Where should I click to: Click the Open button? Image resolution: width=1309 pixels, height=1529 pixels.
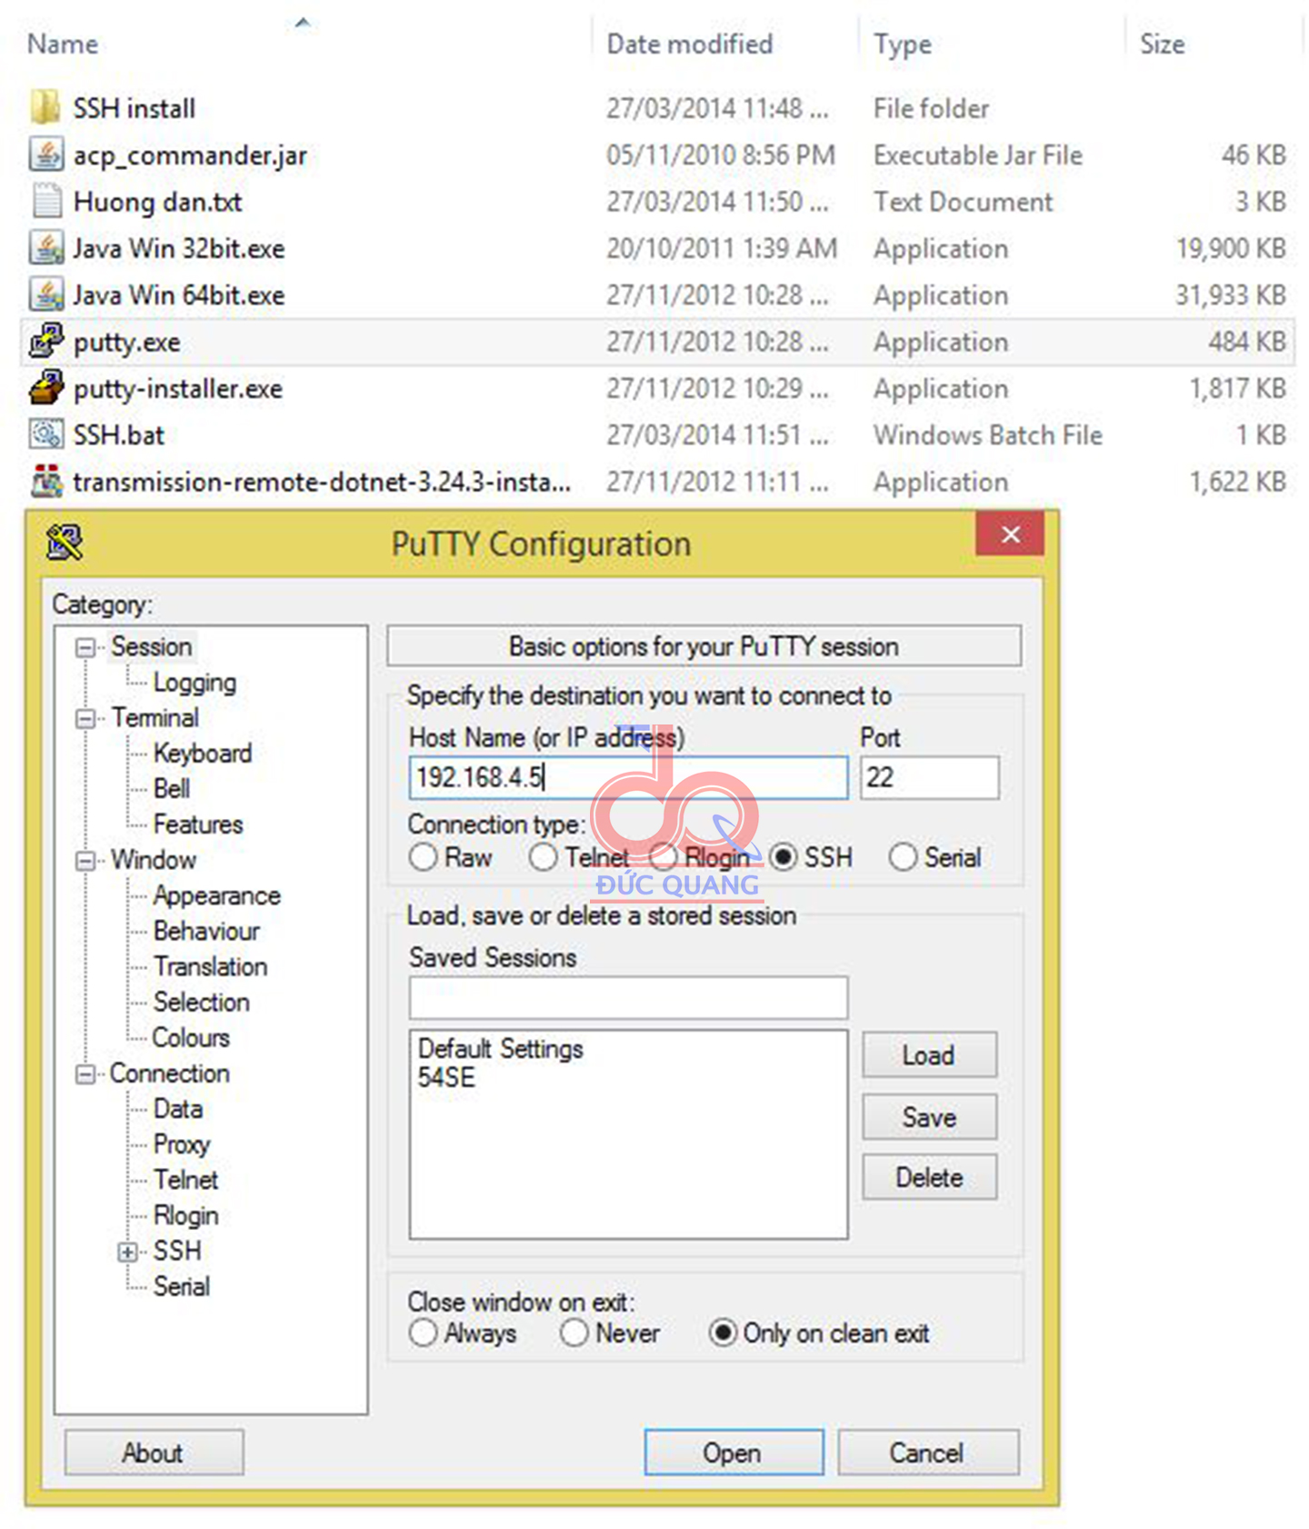[x=734, y=1452]
